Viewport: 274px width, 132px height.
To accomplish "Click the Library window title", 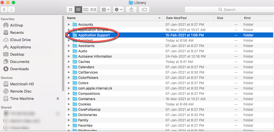I will click(140, 3).
